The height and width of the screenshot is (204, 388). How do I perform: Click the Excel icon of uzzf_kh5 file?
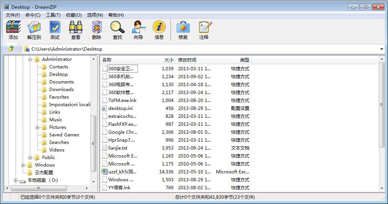[x=105, y=172]
